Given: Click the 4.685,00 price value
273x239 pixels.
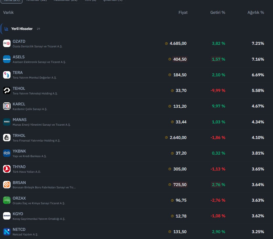Looking at the screenshot, I should 178,44.
